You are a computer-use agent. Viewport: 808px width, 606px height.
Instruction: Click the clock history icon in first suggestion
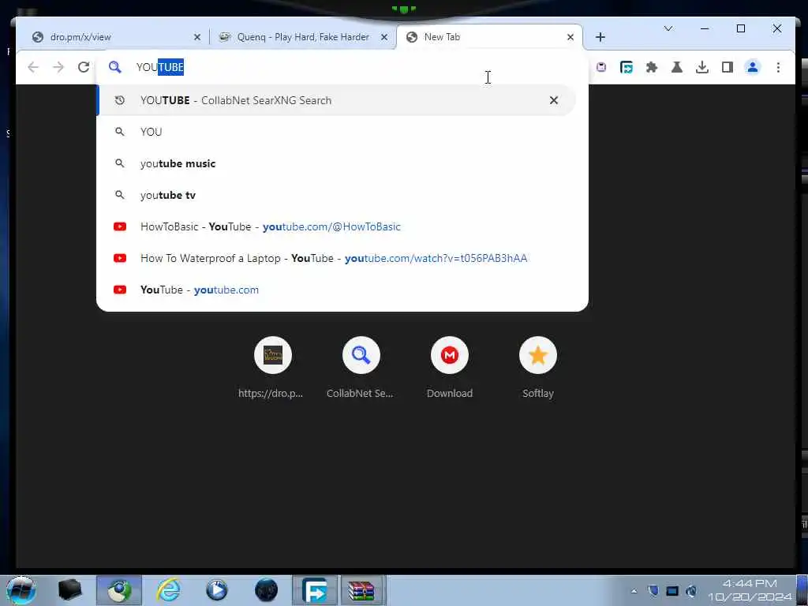[120, 100]
